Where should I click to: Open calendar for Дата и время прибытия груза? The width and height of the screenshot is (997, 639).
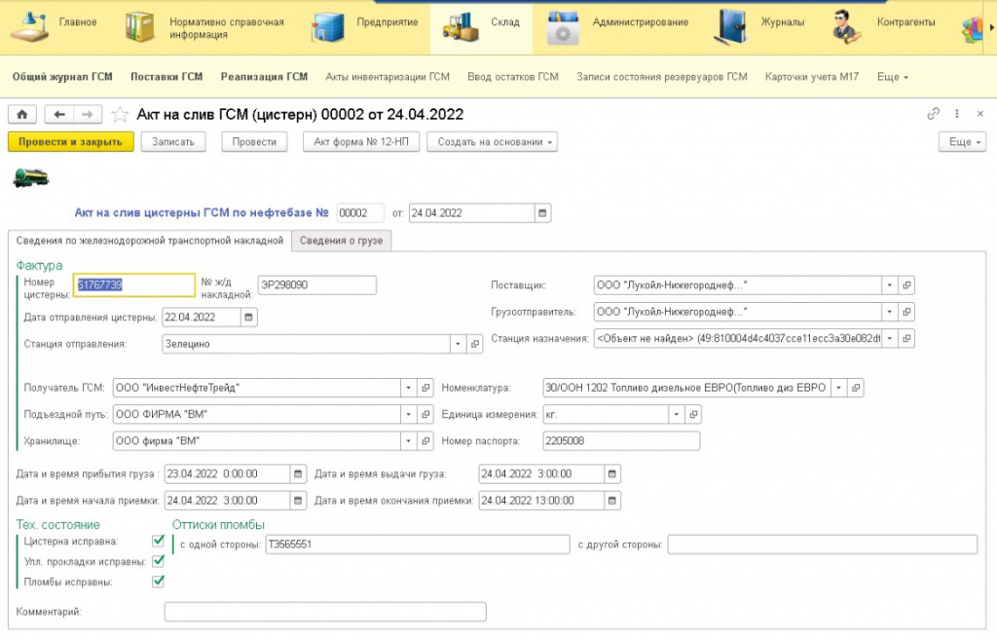point(298,474)
